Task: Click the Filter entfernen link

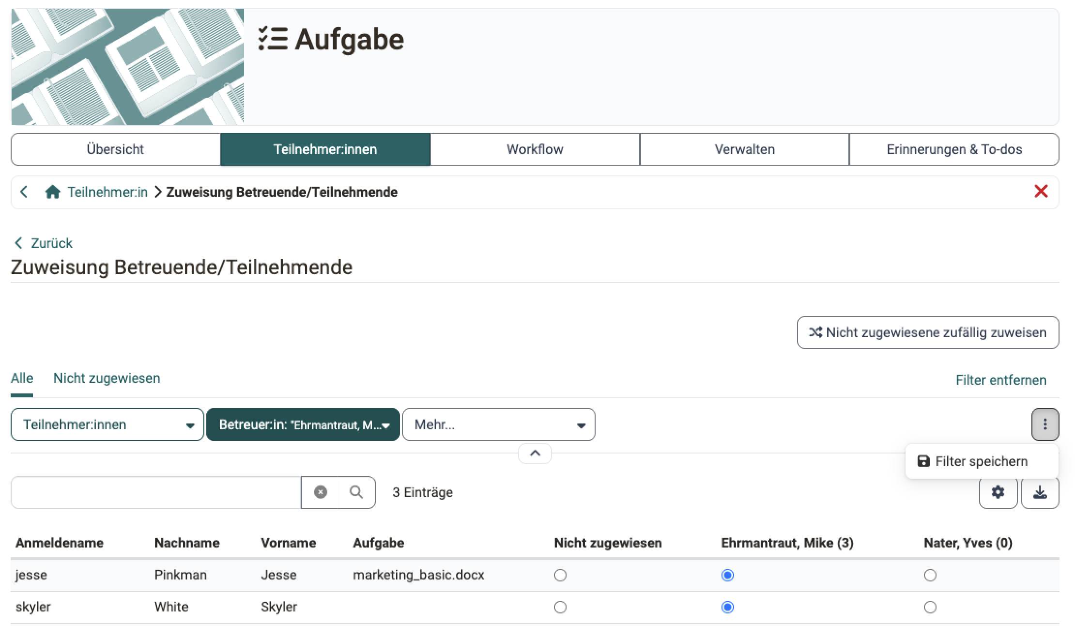Action: [1001, 380]
